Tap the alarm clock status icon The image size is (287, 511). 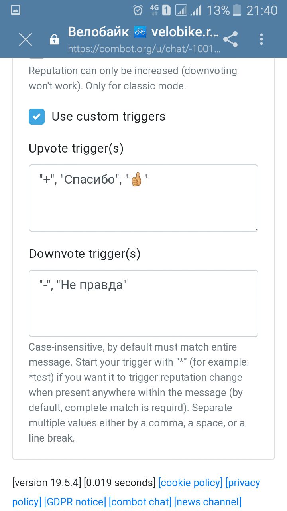pyautogui.click(x=138, y=10)
